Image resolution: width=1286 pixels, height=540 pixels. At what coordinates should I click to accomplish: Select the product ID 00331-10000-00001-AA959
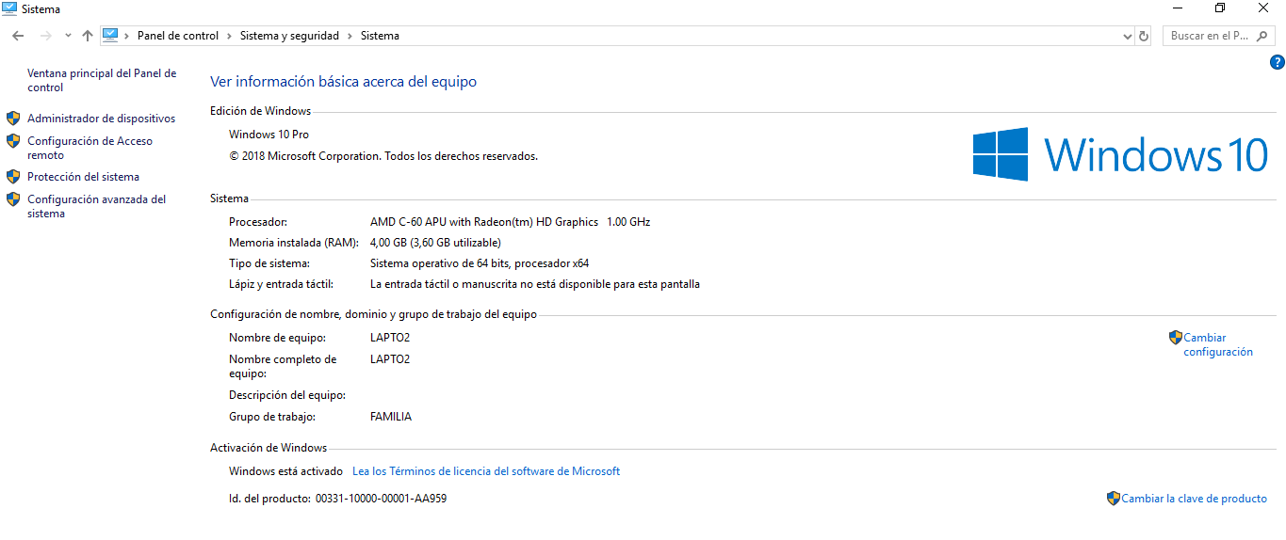click(x=381, y=499)
